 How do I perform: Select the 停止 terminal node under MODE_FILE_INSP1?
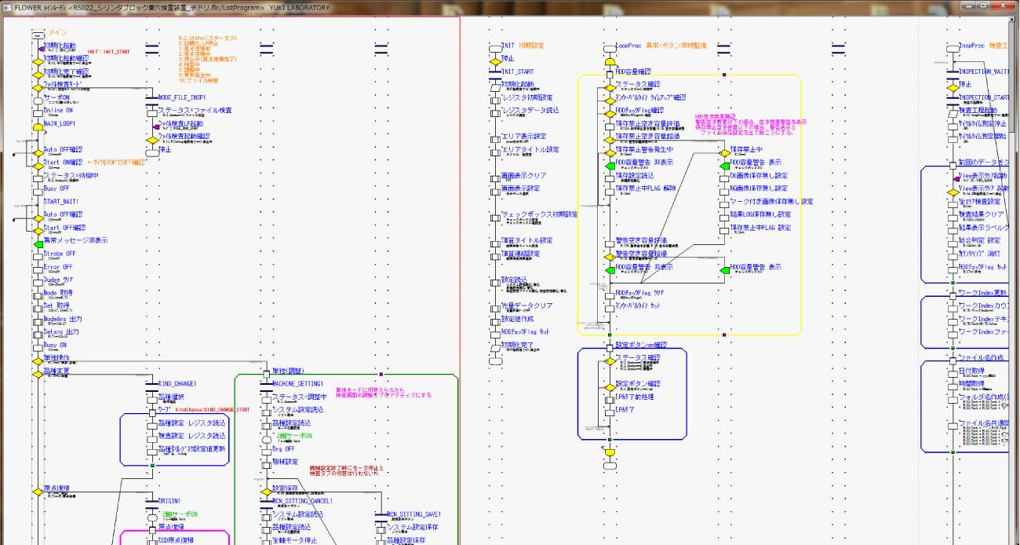[152, 151]
